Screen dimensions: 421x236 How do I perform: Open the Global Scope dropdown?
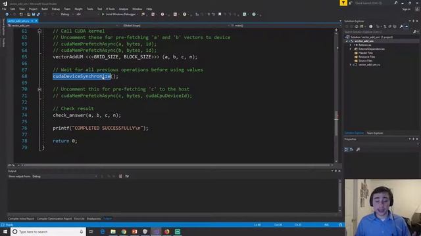[174, 26]
